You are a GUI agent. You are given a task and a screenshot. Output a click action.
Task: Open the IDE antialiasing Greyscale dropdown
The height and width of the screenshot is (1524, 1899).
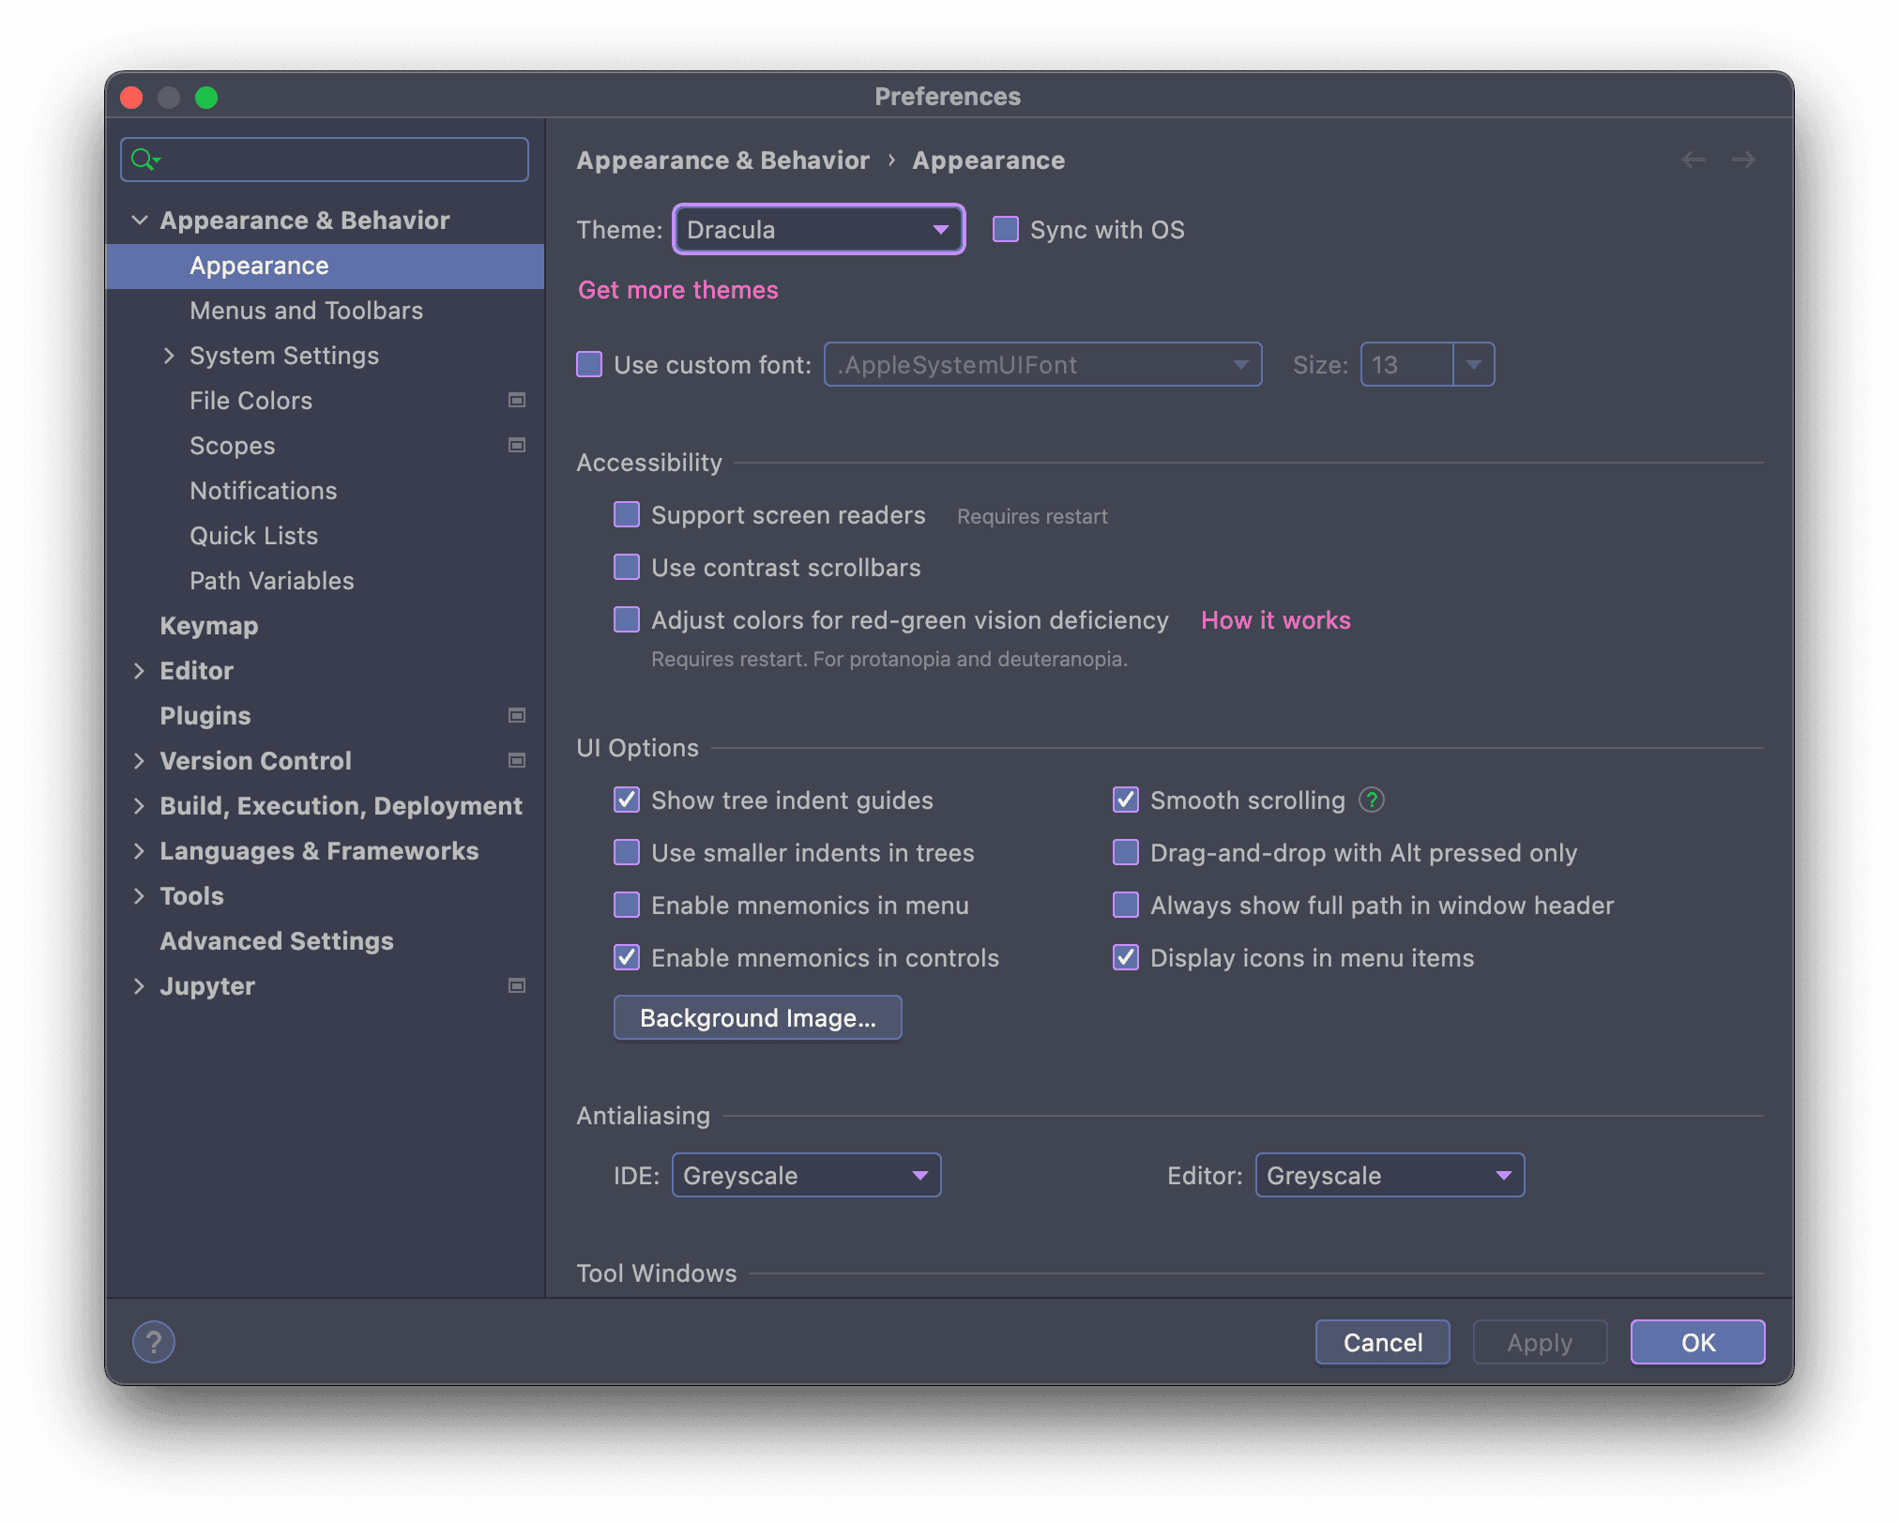pyautogui.click(x=806, y=1176)
